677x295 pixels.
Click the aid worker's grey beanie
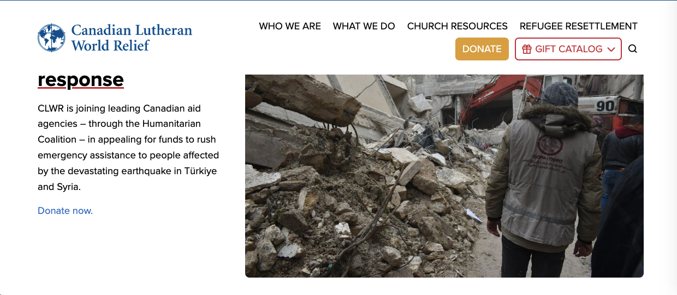pyautogui.click(x=559, y=94)
